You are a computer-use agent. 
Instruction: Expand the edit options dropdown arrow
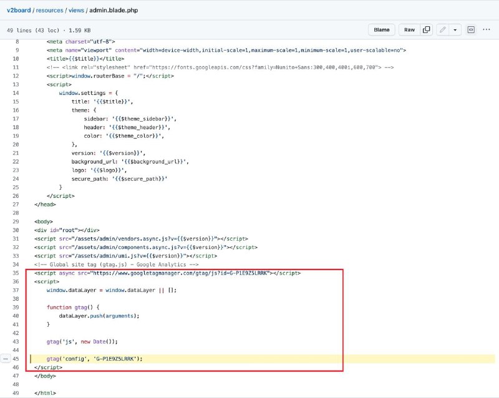(456, 29)
